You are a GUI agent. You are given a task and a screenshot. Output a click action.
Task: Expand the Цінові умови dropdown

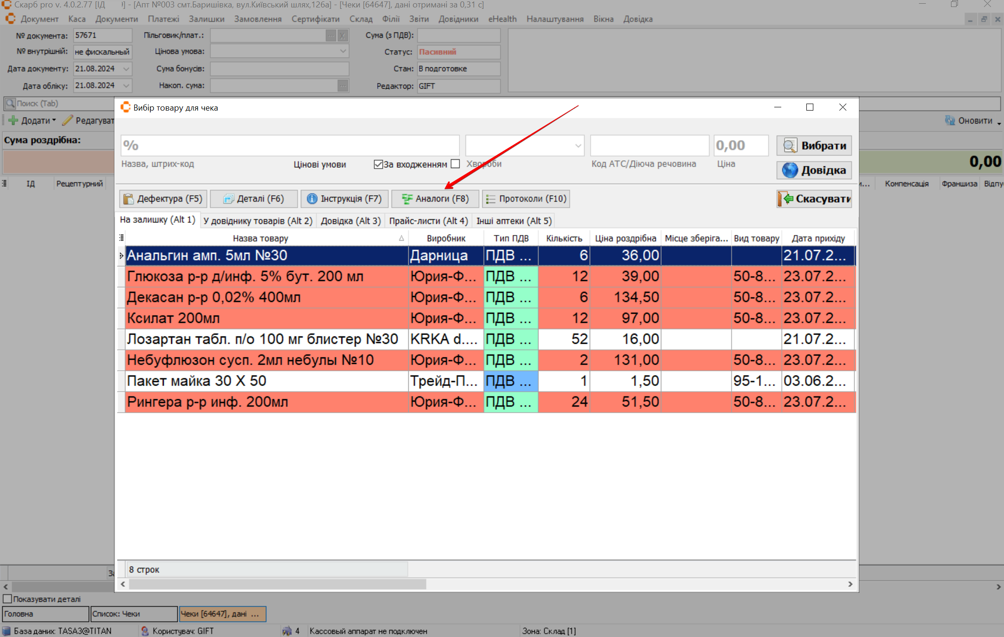tap(578, 145)
